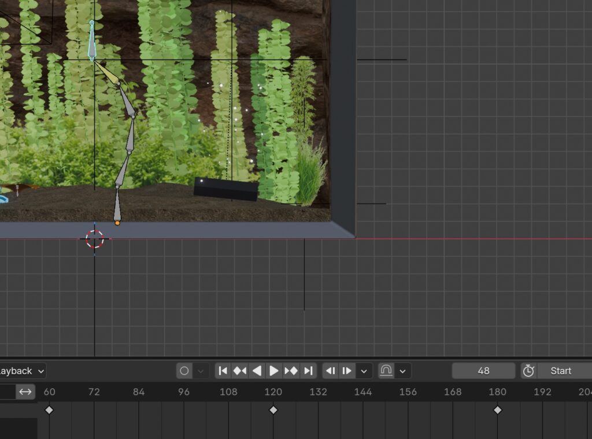Viewport: 592px width, 439px height.
Task: Click the horizontal arrows icon beside the timeline ruler
Action: (x=25, y=392)
